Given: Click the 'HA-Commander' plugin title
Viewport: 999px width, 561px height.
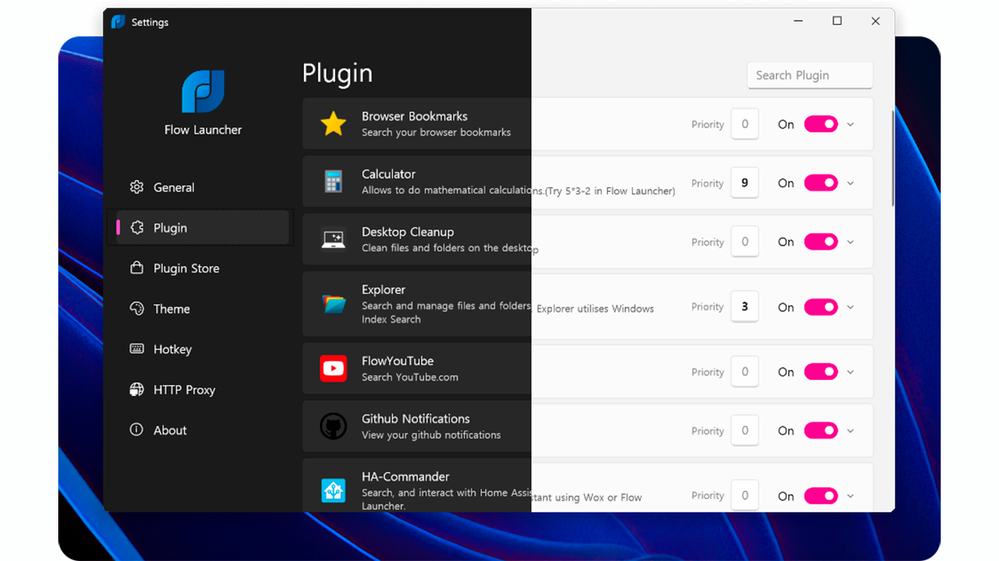Looking at the screenshot, I should point(405,477).
